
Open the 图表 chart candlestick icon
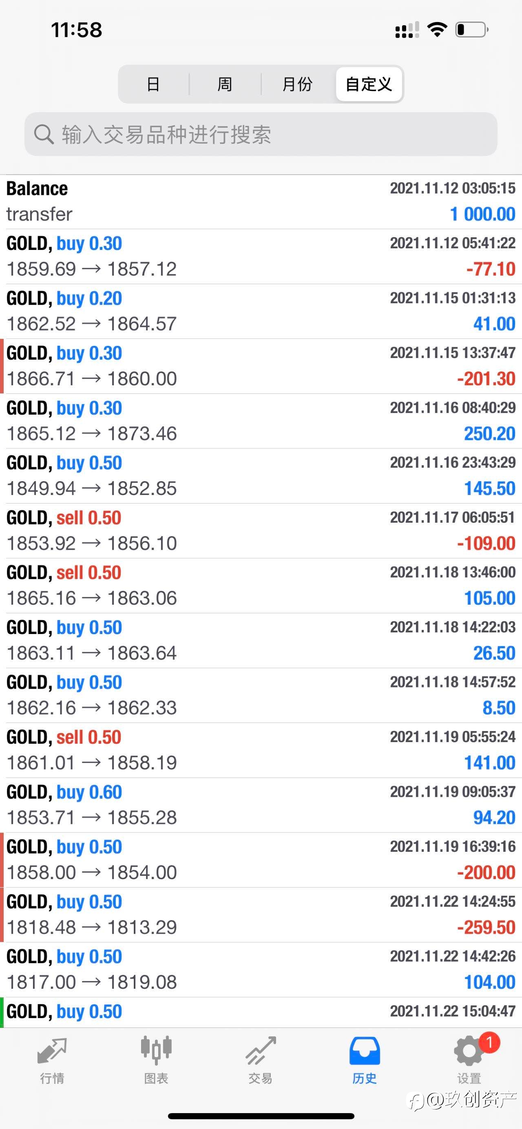[156, 1050]
